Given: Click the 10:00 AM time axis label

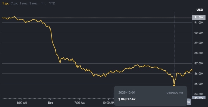Looking at the screenshot, I should [x=108, y=103].
